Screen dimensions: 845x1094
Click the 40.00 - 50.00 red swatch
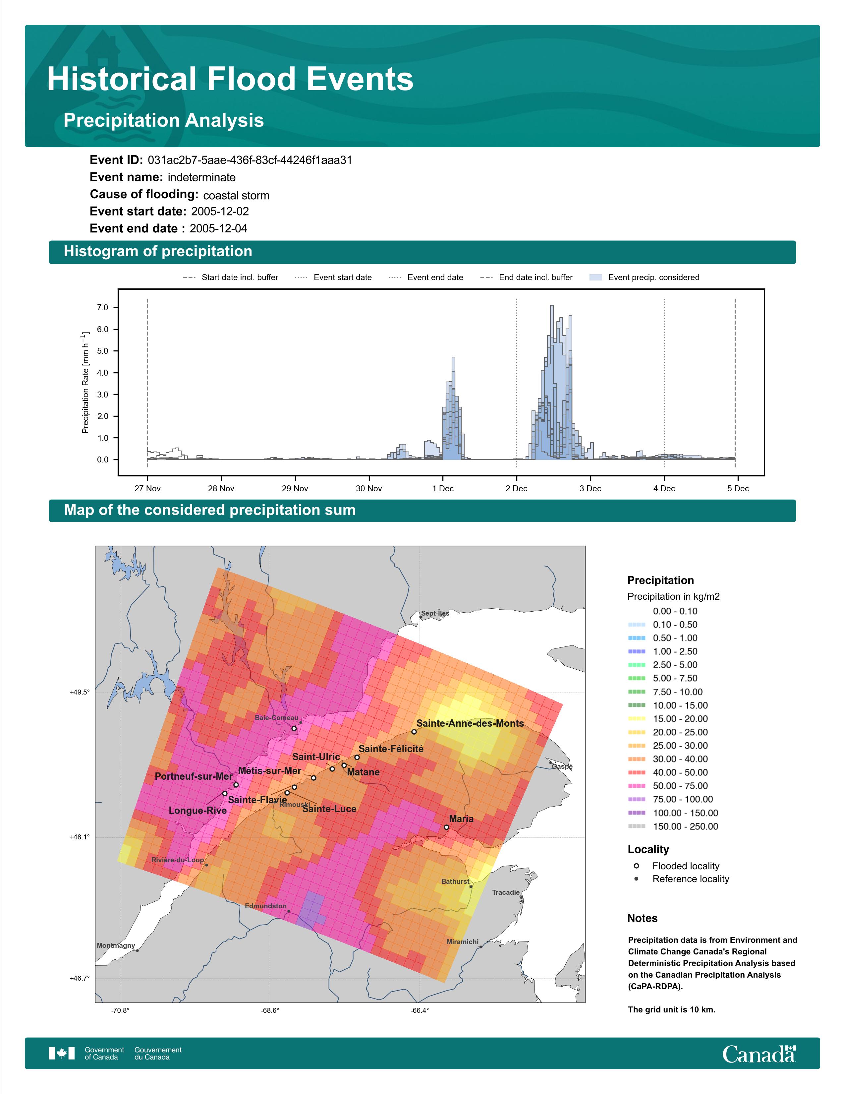point(637,772)
